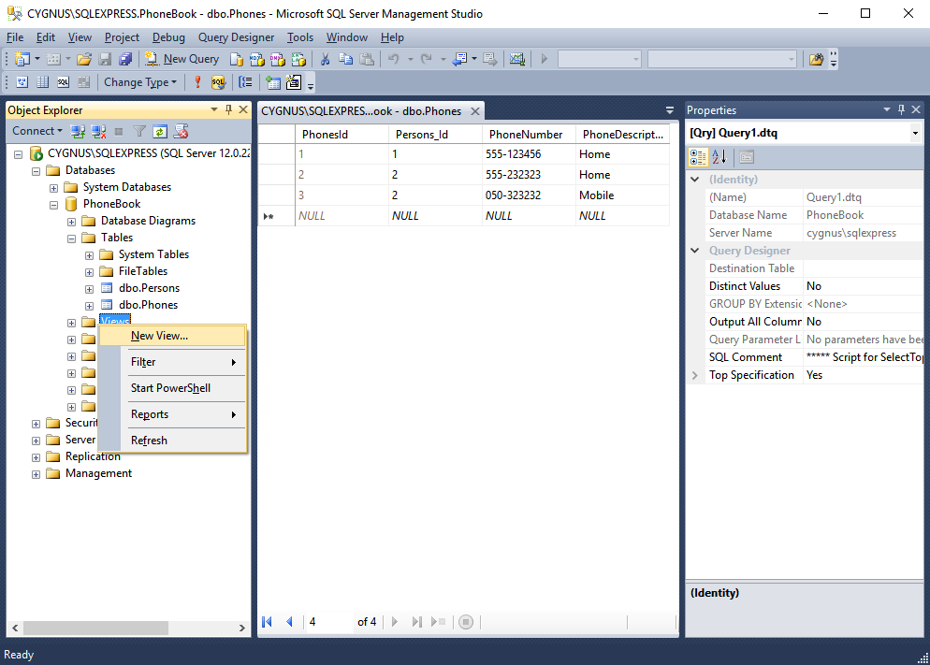Click the MDX query icon
Image resolution: width=930 pixels, height=665 pixels.
(256, 59)
